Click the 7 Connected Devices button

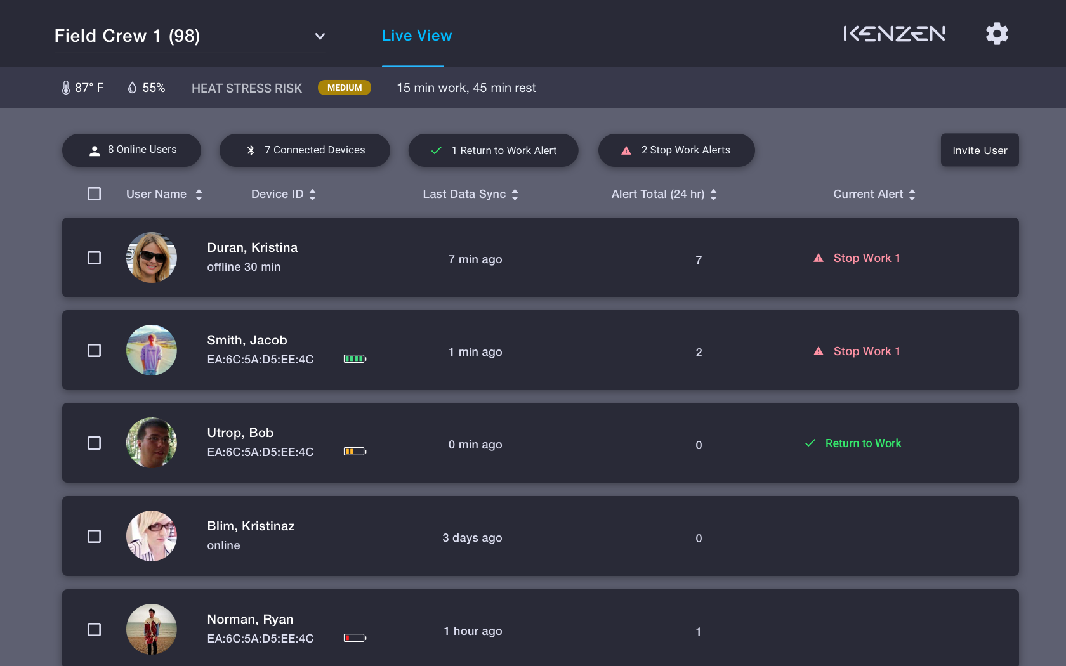(305, 150)
